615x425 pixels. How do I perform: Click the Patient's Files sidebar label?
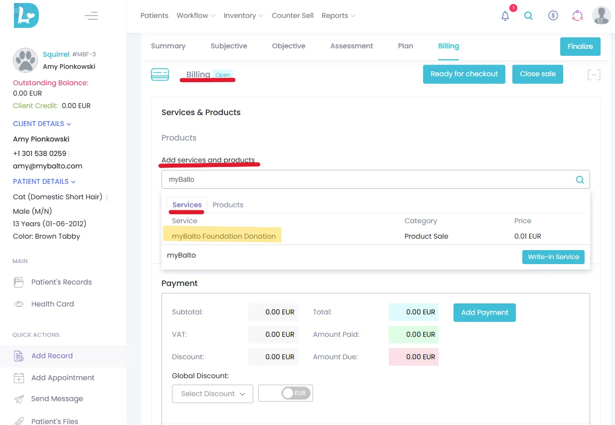point(54,421)
